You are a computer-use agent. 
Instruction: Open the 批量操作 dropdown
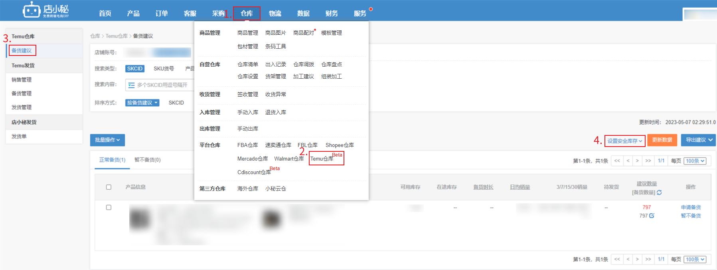click(x=107, y=140)
